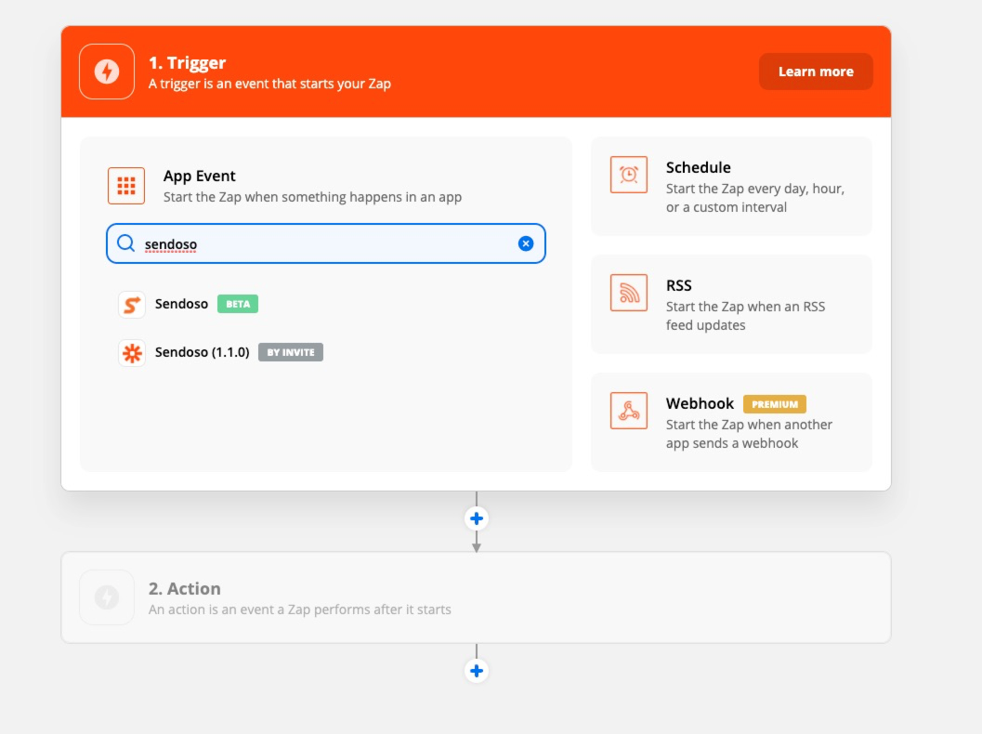Click the plus button below the Action step

tap(476, 670)
